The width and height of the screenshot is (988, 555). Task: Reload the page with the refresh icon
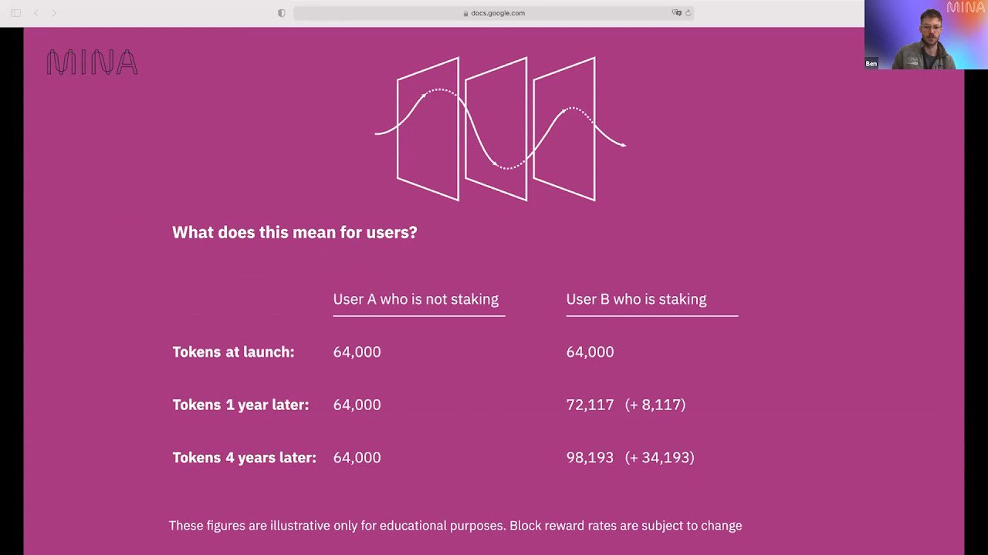coord(688,13)
